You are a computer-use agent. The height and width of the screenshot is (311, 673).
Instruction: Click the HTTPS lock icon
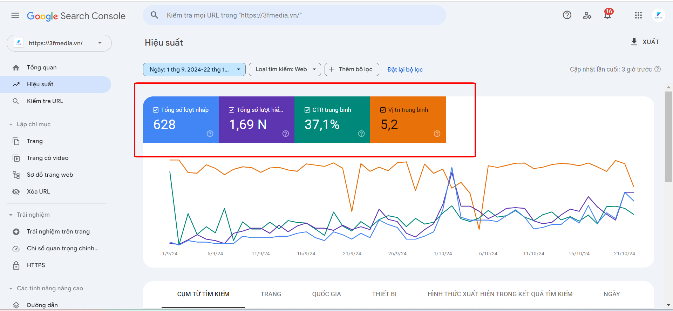pos(16,265)
